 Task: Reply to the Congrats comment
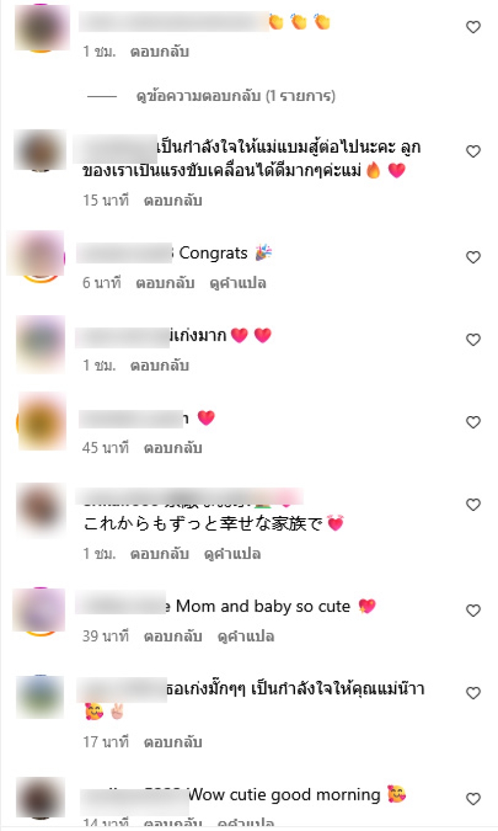coord(165,283)
